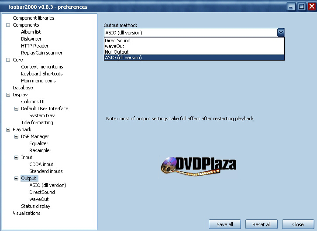Collapse the Components tree node
The width and height of the screenshot is (317, 231).
pos(8,25)
